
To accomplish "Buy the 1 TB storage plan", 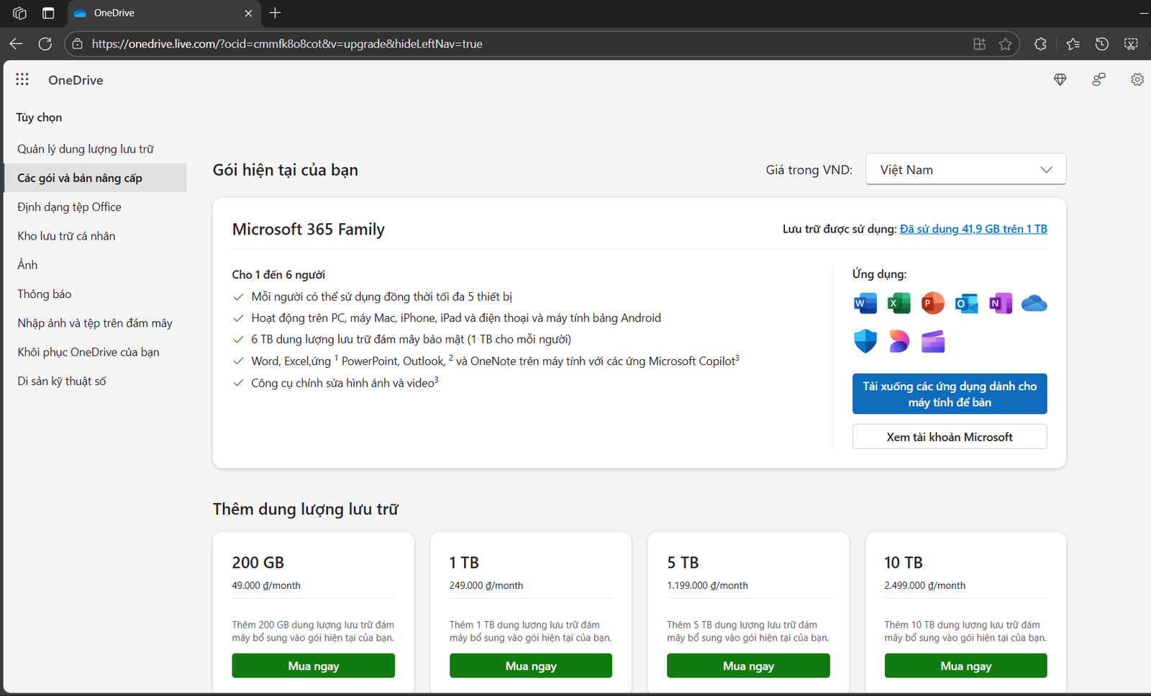I will click(531, 666).
